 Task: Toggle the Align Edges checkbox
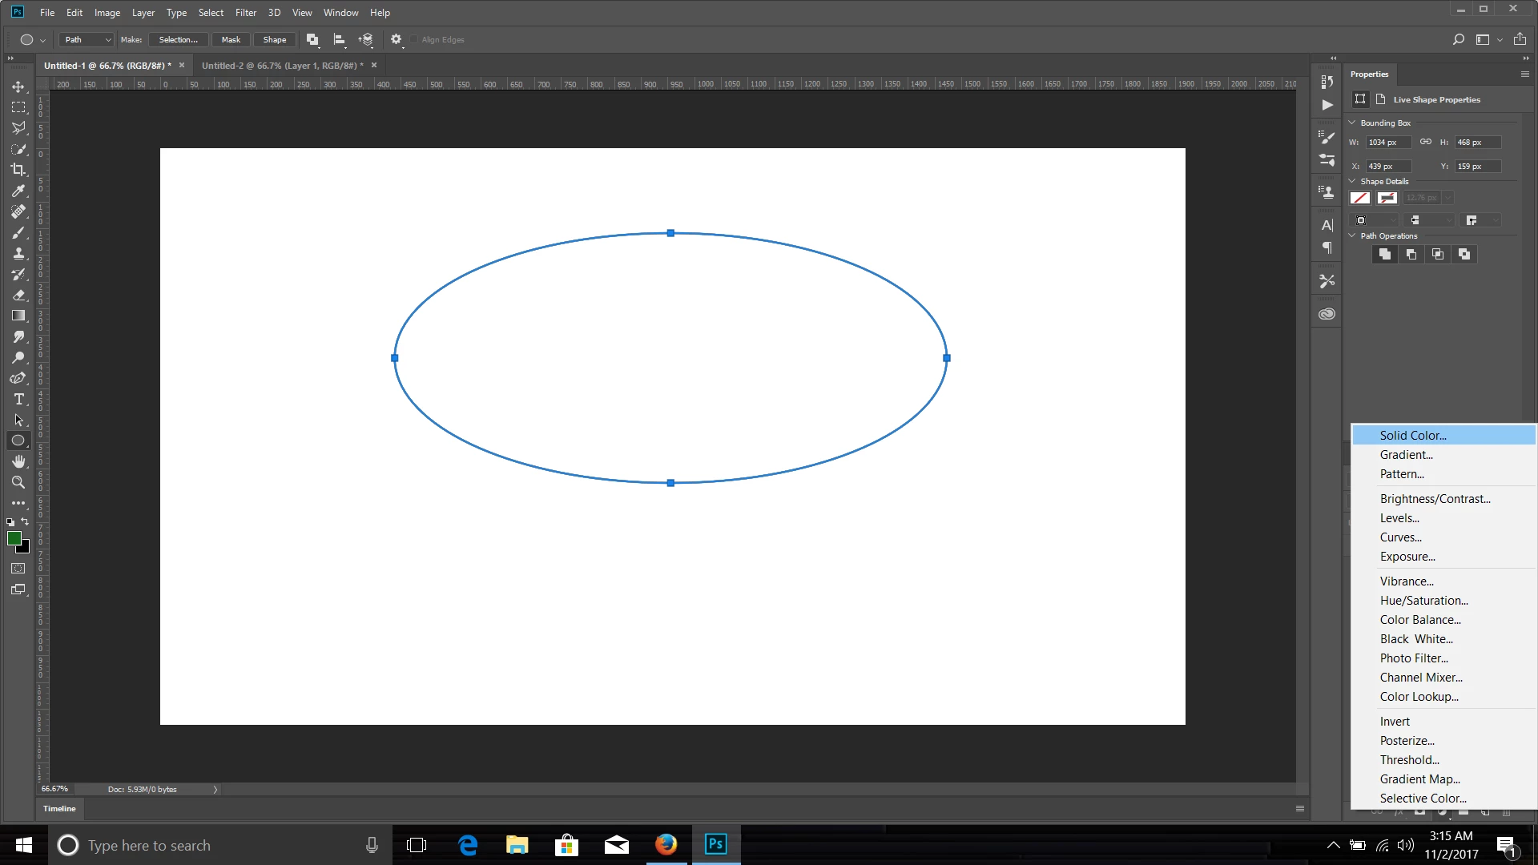pos(414,39)
